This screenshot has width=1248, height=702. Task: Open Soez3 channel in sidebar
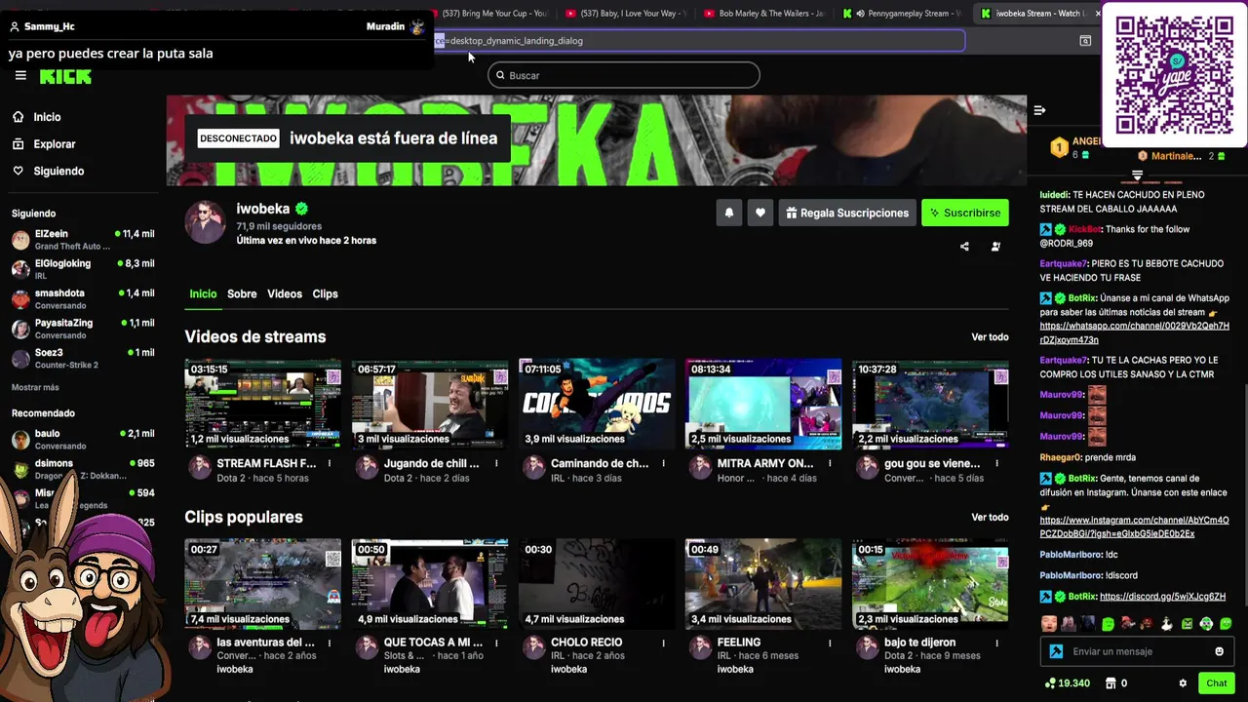tap(83, 358)
